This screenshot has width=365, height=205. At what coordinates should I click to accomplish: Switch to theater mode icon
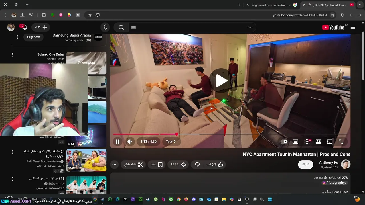pyautogui.click(x=318, y=142)
